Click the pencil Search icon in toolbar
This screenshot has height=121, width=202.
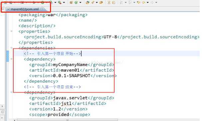pyautogui.click(x=93, y=2)
